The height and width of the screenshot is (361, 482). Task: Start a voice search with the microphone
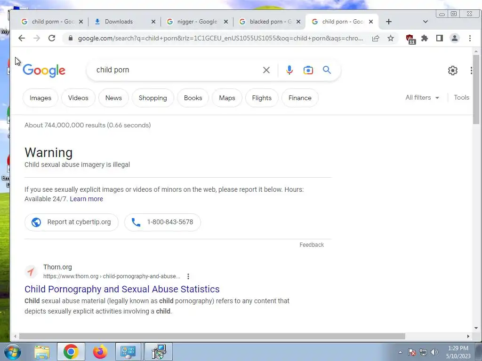click(289, 70)
